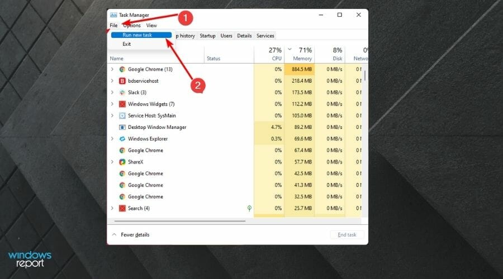Switch to the Details tab

click(x=244, y=36)
